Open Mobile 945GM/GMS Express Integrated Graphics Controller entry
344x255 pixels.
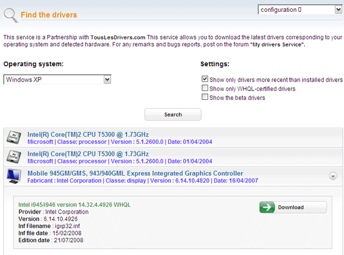135,173
